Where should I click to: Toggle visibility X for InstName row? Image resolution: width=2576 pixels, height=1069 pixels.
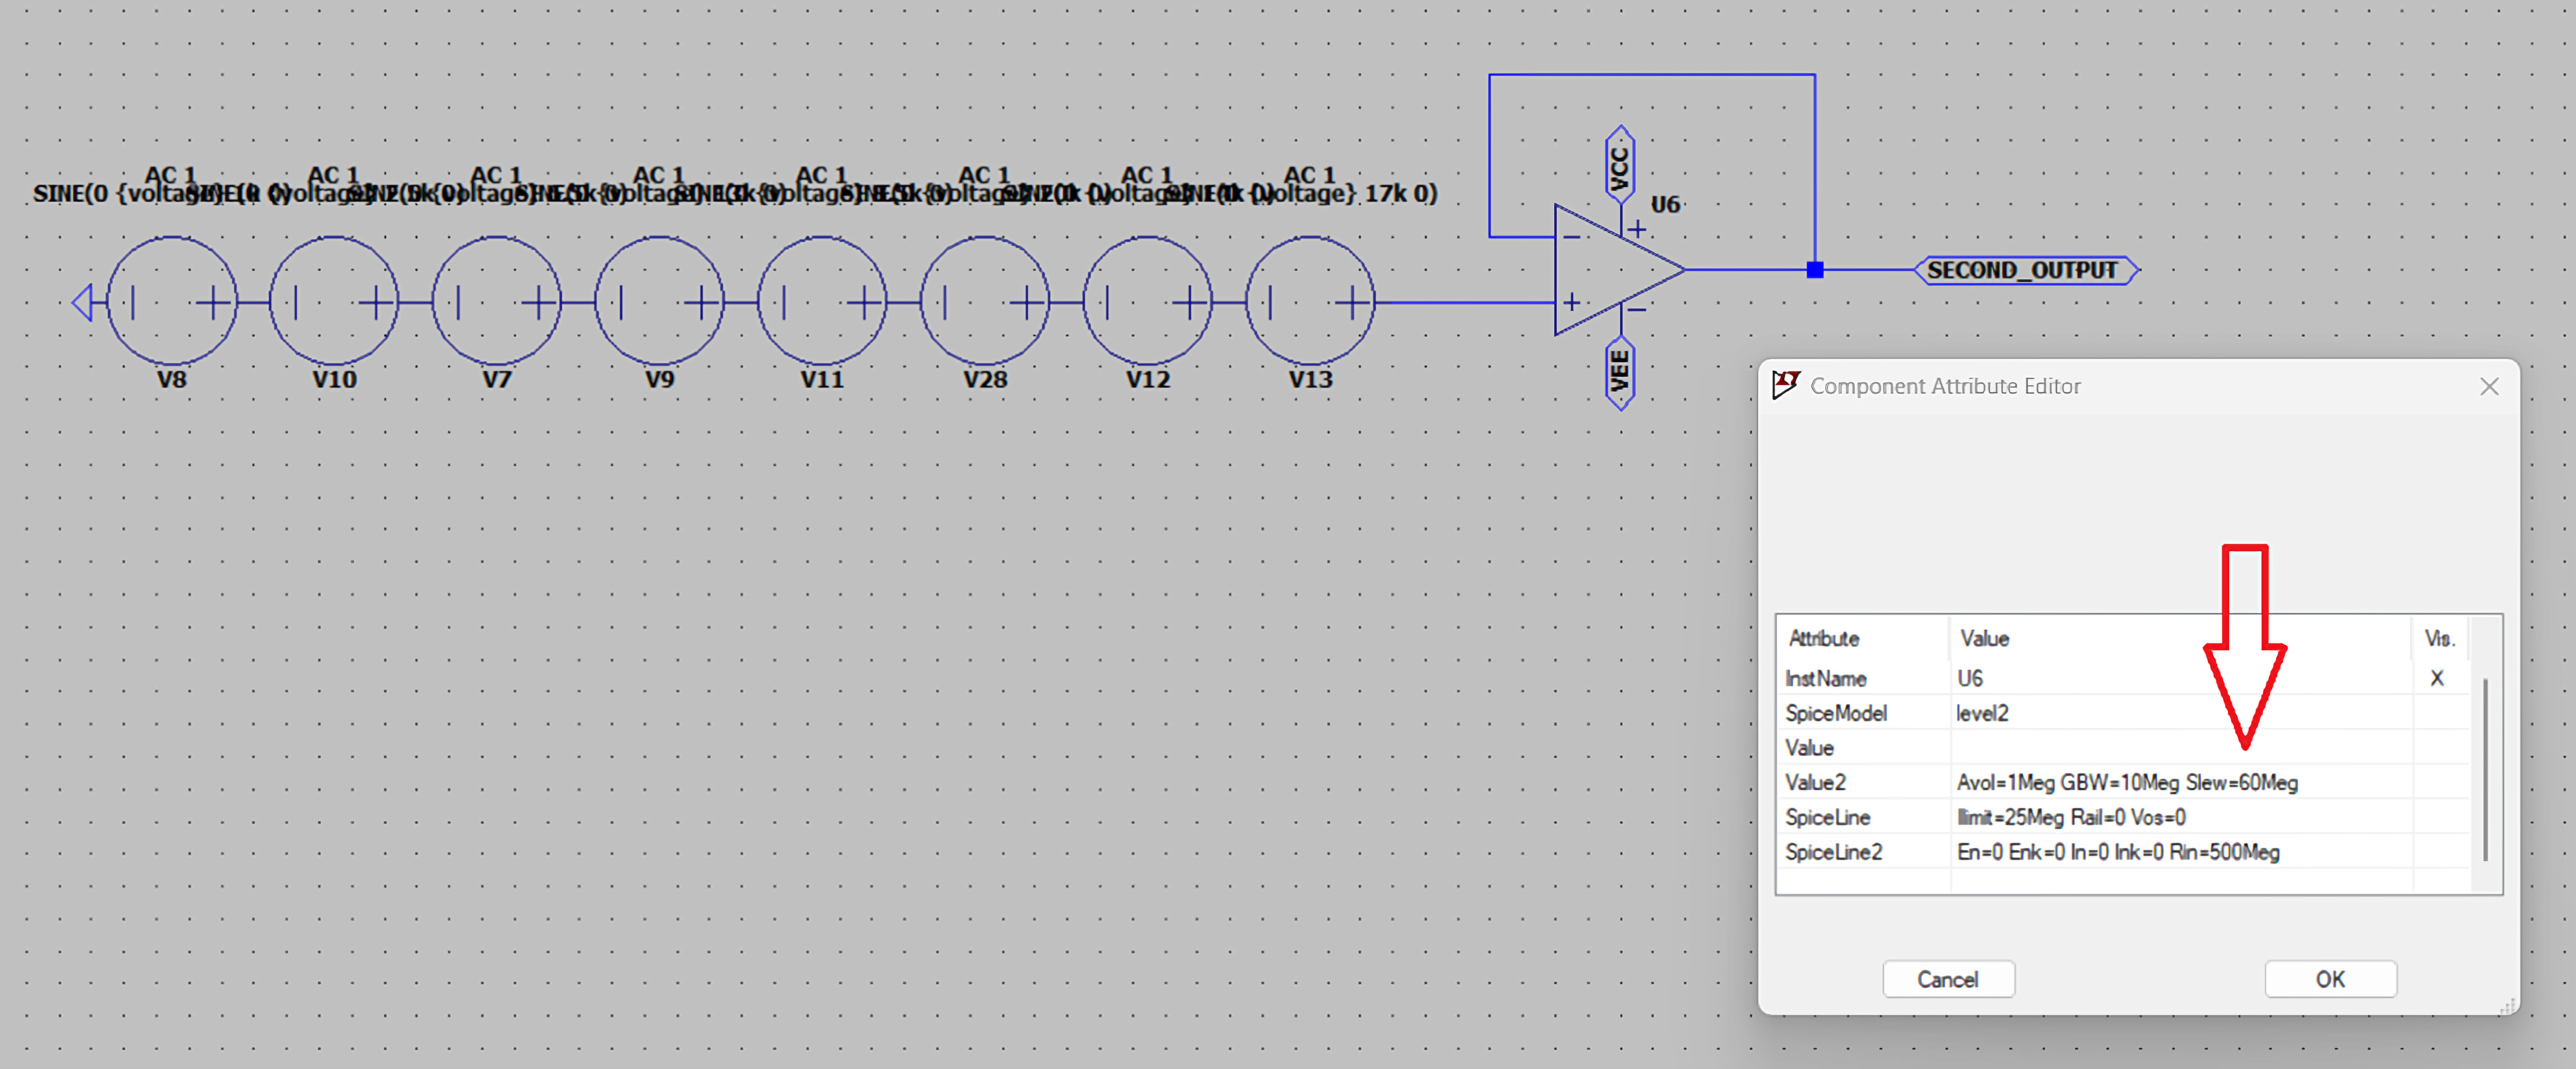coord(2437,678)
